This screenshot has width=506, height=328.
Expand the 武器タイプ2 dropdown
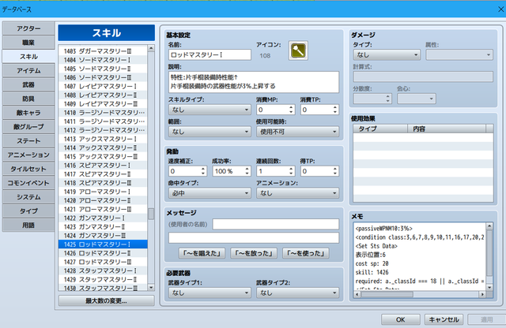click(297, 293)
